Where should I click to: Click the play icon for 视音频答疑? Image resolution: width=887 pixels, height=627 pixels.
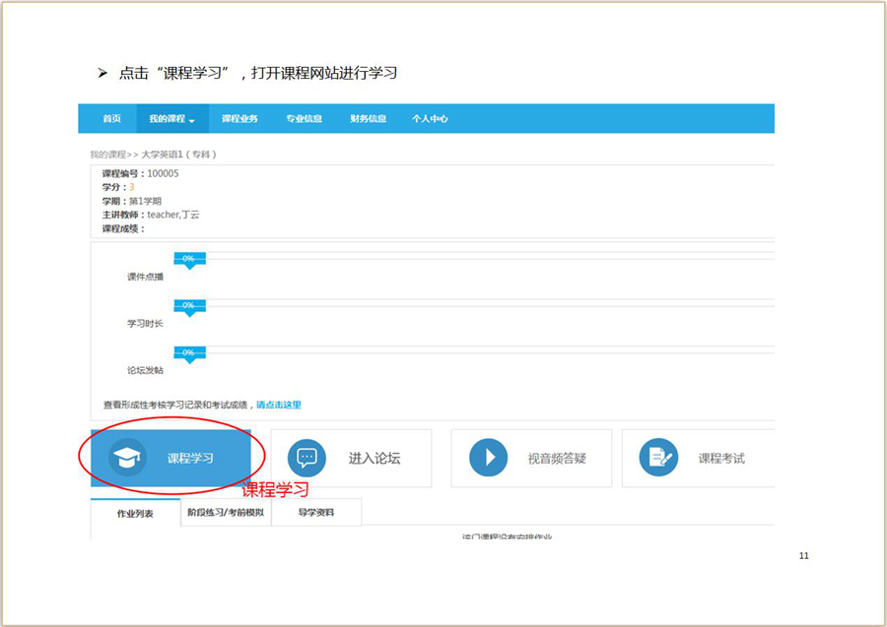(488, 458)
